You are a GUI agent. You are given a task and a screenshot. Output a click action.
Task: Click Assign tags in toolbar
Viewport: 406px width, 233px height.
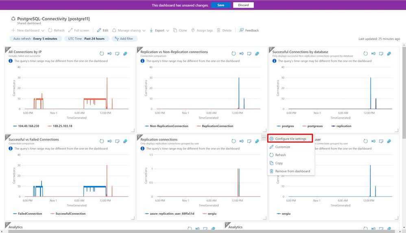202,30
